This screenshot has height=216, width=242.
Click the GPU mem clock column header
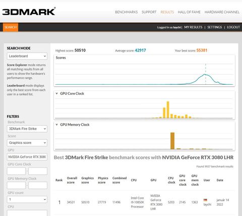tap(195, 180)
